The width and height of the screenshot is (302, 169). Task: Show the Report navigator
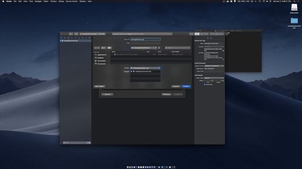[x=90, y=38]
